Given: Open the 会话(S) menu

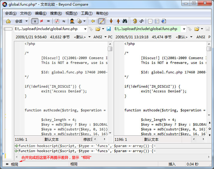Looking at the screenshot, I should [11, 13].
